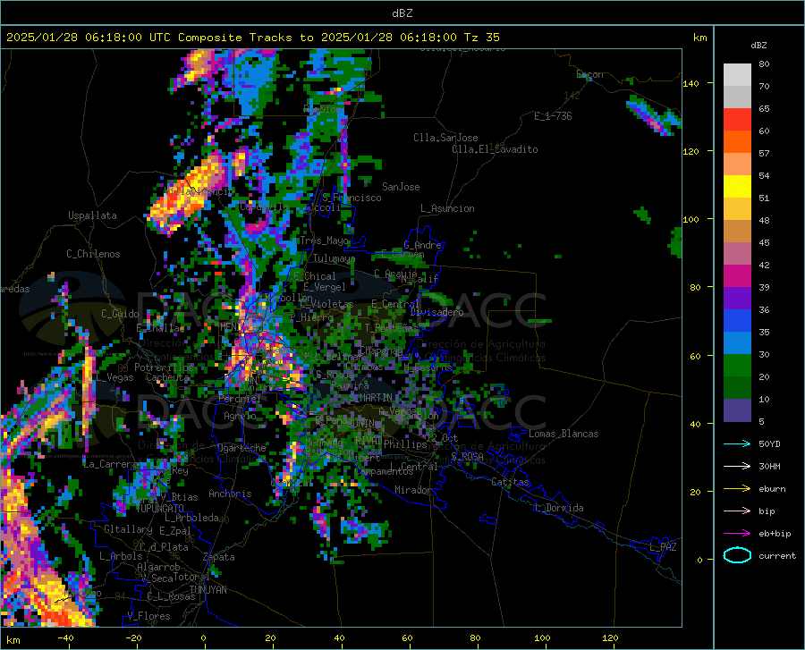Click the cyan 'current' ellipse icon

pyautogui.click(x=737, y=555)
